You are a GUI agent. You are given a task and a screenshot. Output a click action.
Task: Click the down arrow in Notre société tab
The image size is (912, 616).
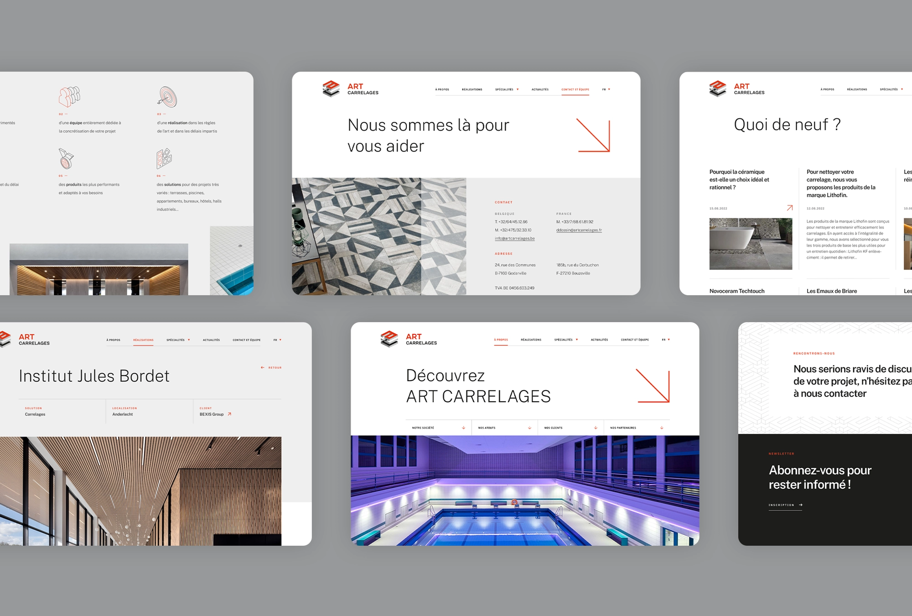pyautogui.click(x=463, y=428)
